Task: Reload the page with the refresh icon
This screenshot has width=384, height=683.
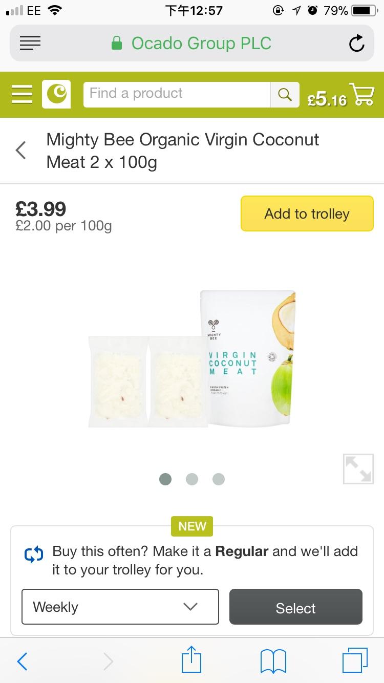Action: coord(356,44)
